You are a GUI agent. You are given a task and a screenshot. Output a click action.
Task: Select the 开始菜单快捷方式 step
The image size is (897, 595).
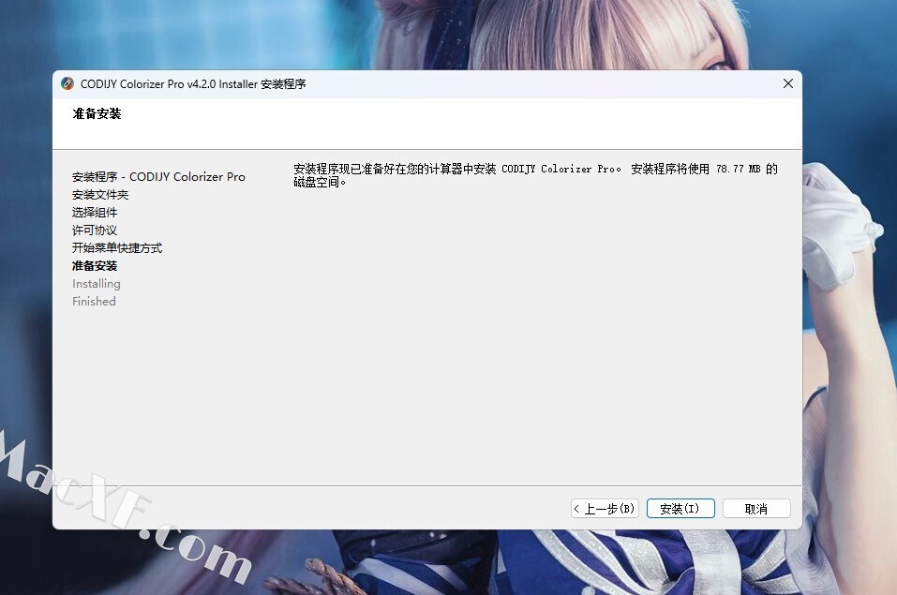117,248
